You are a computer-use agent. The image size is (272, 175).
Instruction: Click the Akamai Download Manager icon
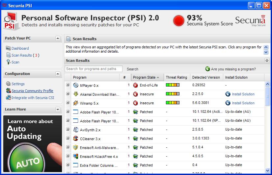(76, 94)
